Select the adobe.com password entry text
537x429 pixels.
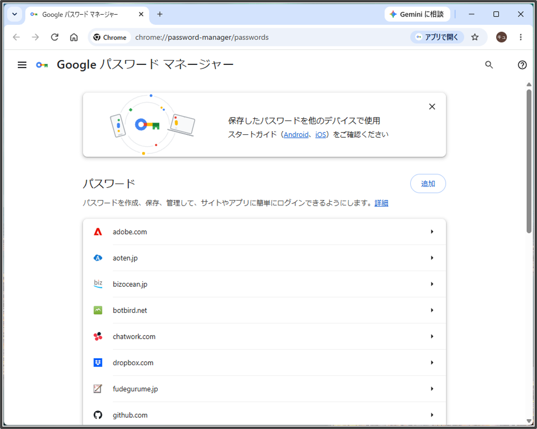click(x=130, y=232)
